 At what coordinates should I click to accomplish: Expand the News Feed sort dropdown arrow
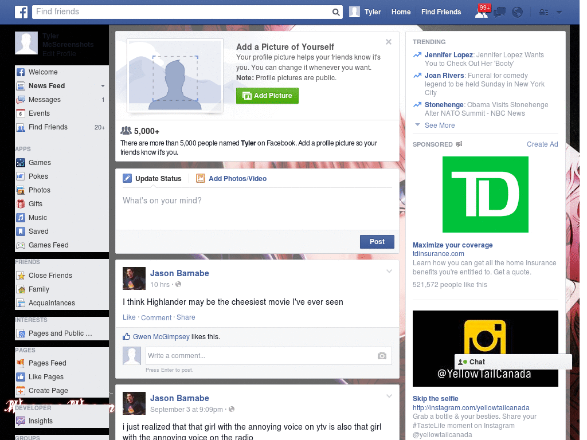click(x=103, y=86)
